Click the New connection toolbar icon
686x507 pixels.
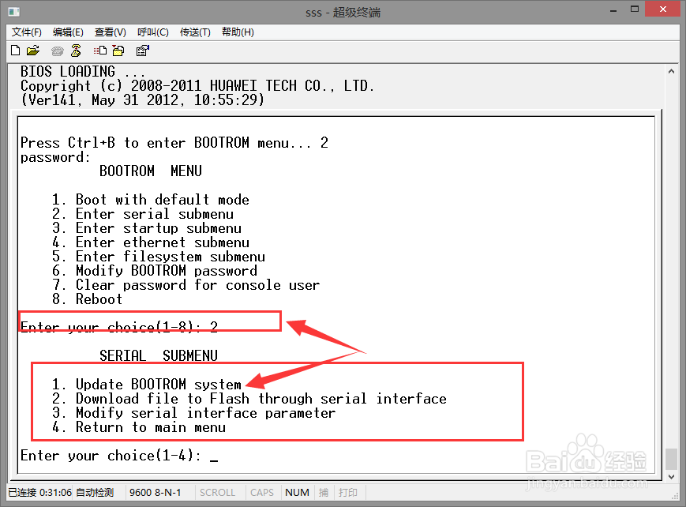[x=15, y=51]
